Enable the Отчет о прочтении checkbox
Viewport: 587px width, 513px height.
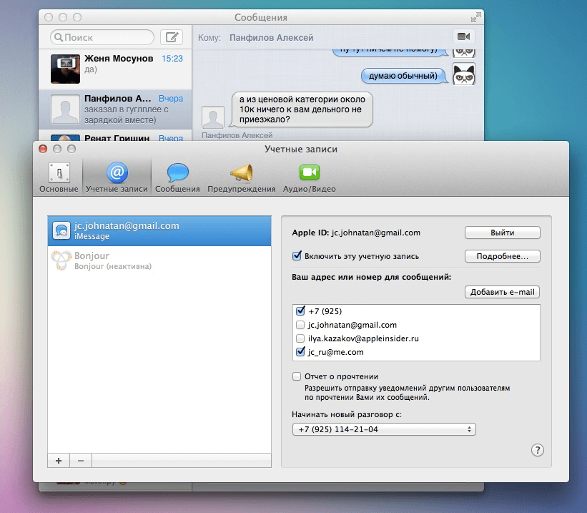click(297, 376)
